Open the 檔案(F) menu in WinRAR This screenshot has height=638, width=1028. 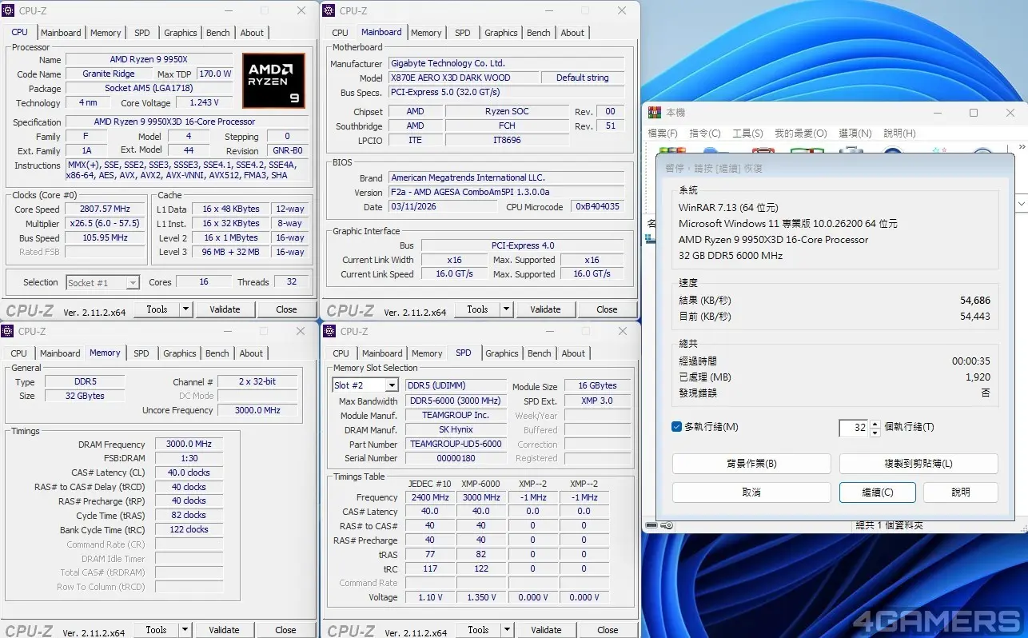663,134
